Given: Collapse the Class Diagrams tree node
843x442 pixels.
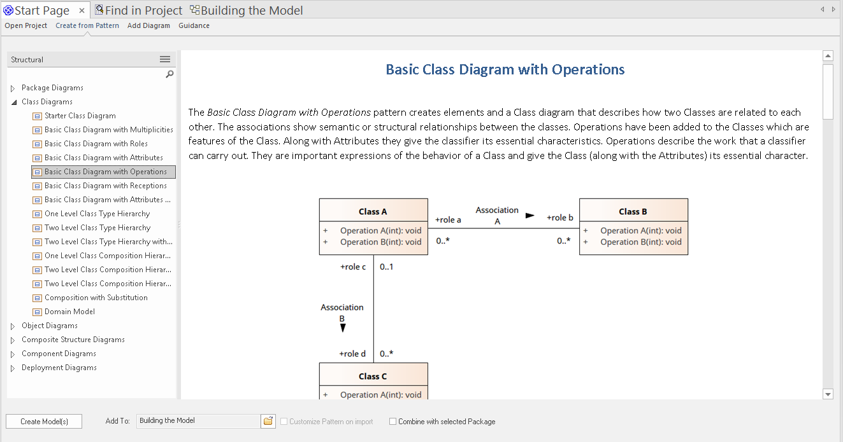Looking at the screenshot, I should [13, 102].
